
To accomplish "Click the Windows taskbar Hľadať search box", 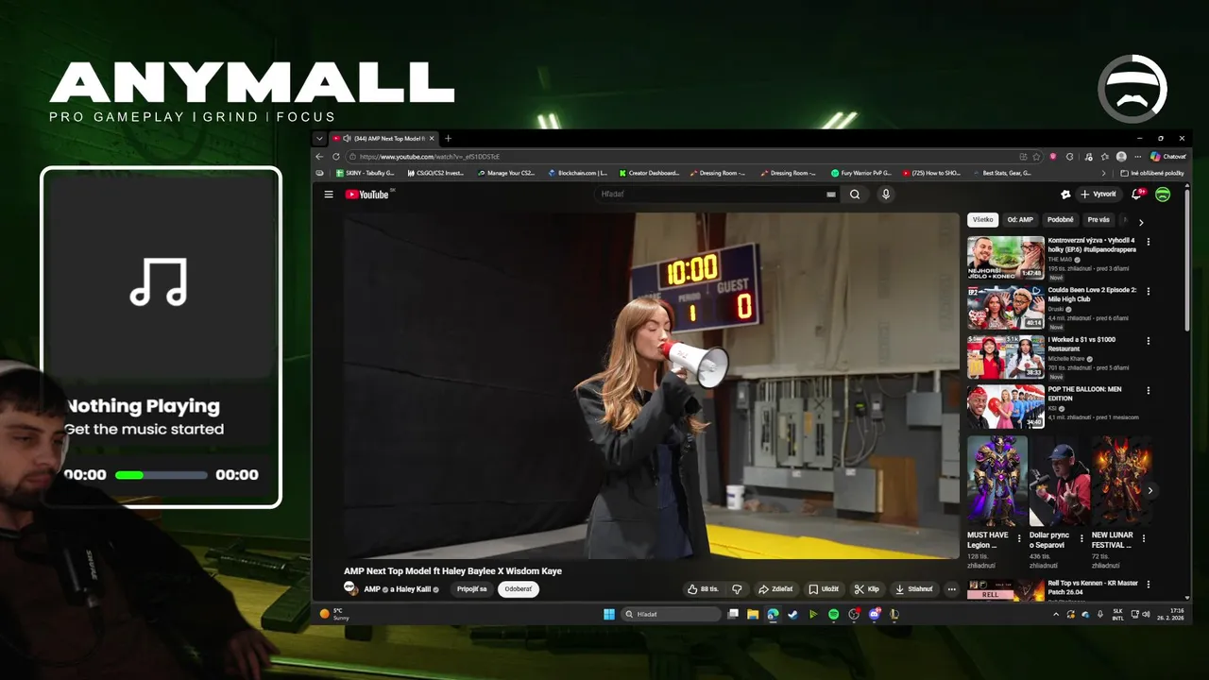I will [671, 614].
